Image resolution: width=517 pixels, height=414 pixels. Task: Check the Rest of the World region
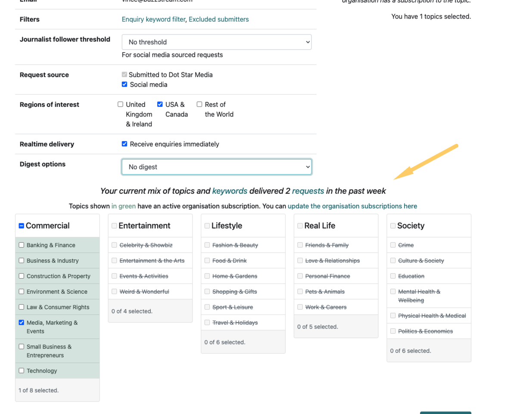click(x=199, y=104)
